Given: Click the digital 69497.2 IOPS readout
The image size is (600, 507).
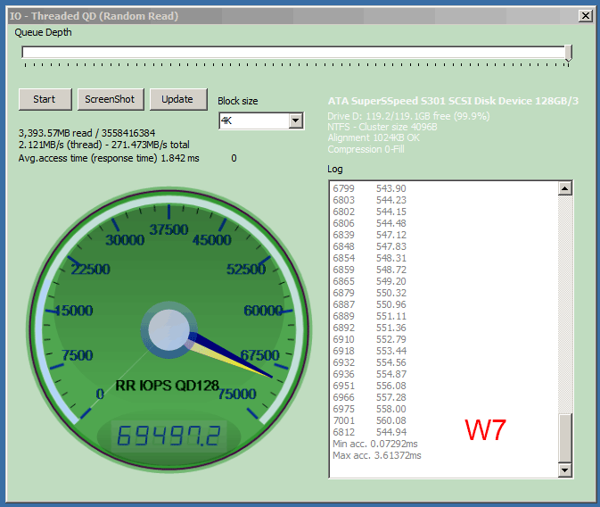Looking at the screenshot, I should [x=168, y=436].
